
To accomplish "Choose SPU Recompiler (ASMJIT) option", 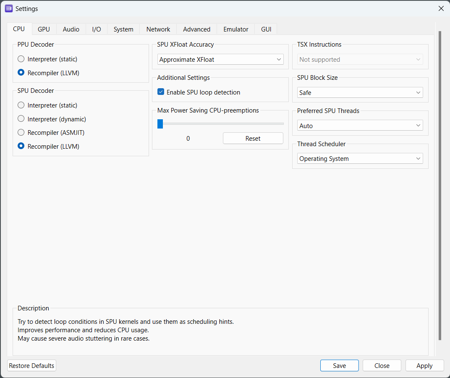I will pos(51,133).
